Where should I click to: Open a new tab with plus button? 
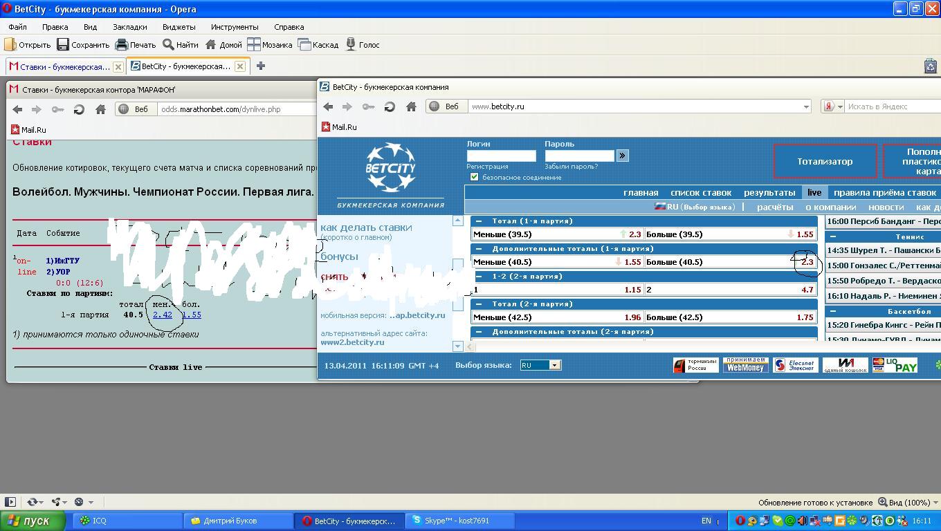261,66
